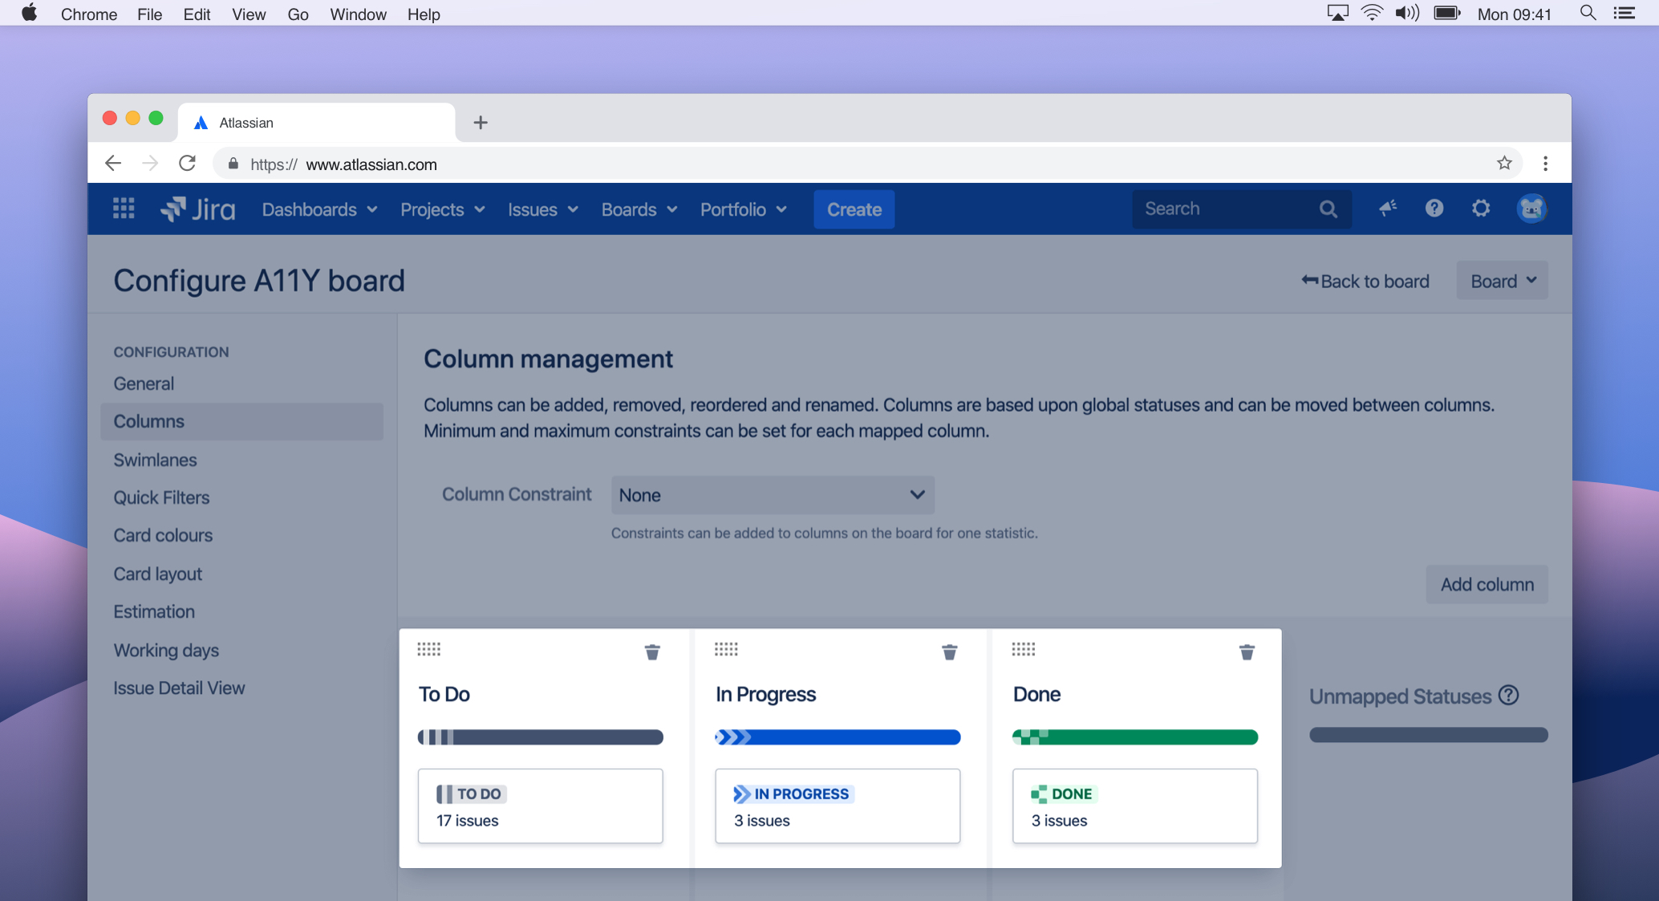Open Card layout settings
The width and height of the screenshot is (1659, 901).
click(157, 574)
